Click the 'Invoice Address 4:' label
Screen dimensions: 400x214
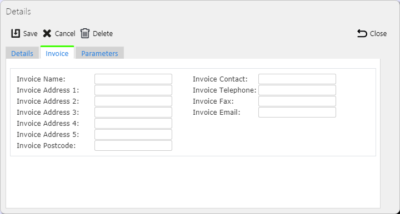pos(48,124)
